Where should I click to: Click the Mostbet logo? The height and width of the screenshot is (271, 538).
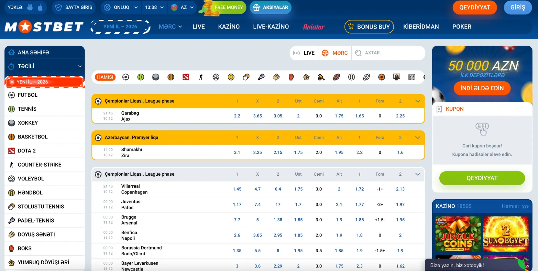tap(44, 27)
